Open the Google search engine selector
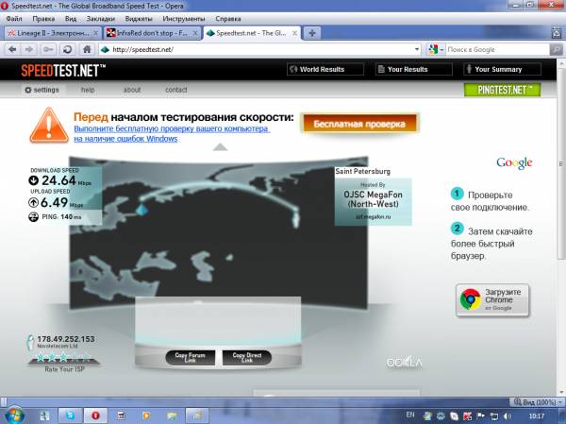566x424 pixels. click(x=435, y=49)
